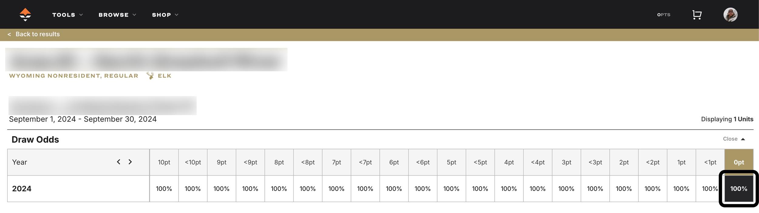Click the GOHUNT logo icon
This screenshot has height=213, width=759.
click(x=26, y=14)
